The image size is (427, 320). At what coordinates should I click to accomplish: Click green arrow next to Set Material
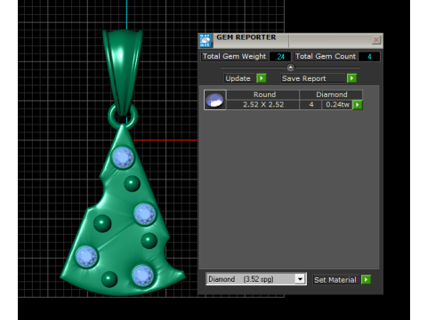point(367,279)
